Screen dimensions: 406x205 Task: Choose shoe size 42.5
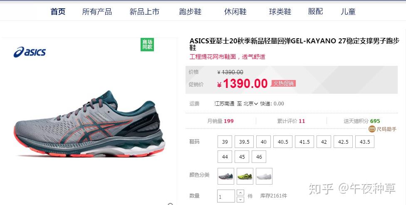343,142
